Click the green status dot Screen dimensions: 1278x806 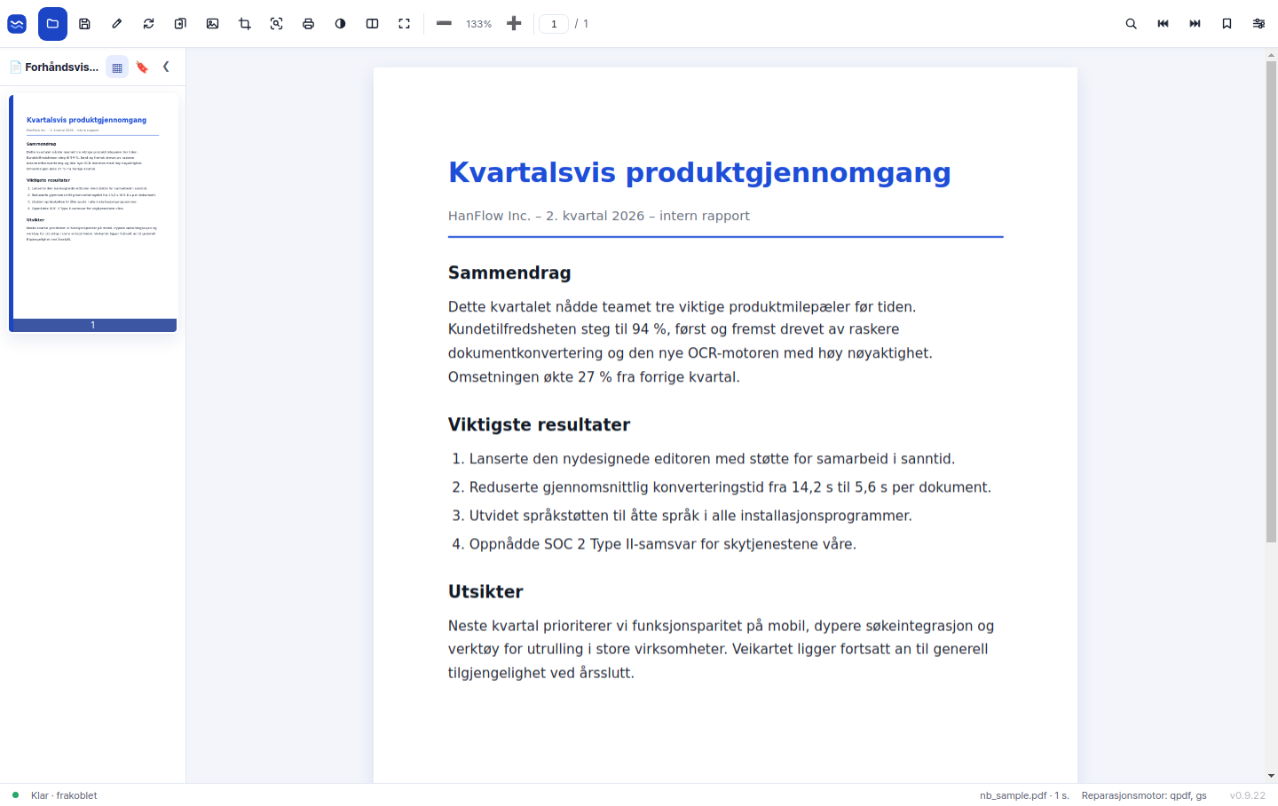[x=15, y=795]
